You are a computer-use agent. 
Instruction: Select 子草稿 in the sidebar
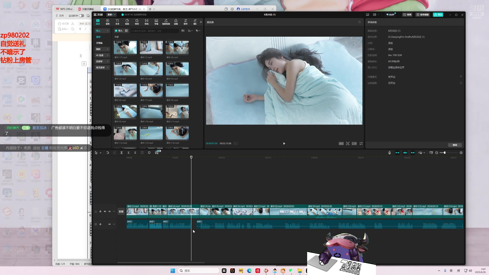[x=99, y=43]
